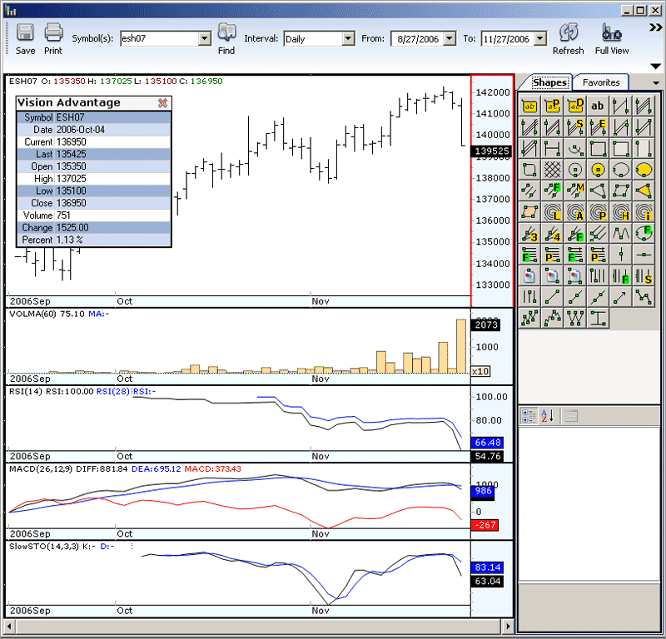Select the arrow line shape tool

click(x=620, y=297)
